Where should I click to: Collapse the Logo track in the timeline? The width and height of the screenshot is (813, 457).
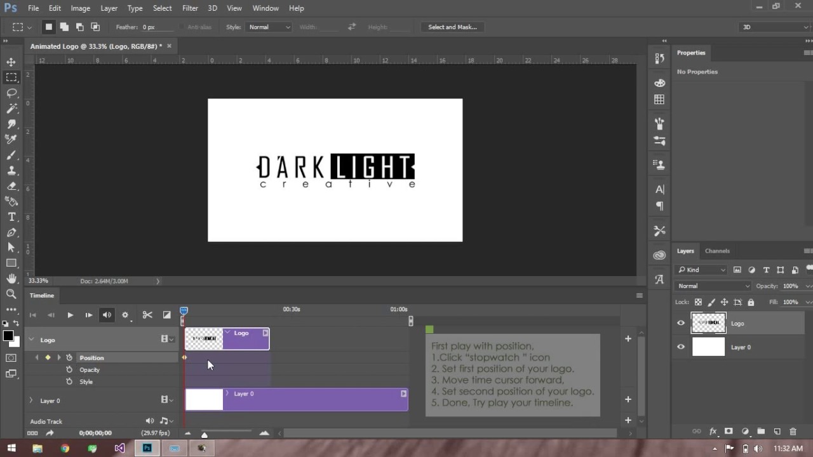30,340
